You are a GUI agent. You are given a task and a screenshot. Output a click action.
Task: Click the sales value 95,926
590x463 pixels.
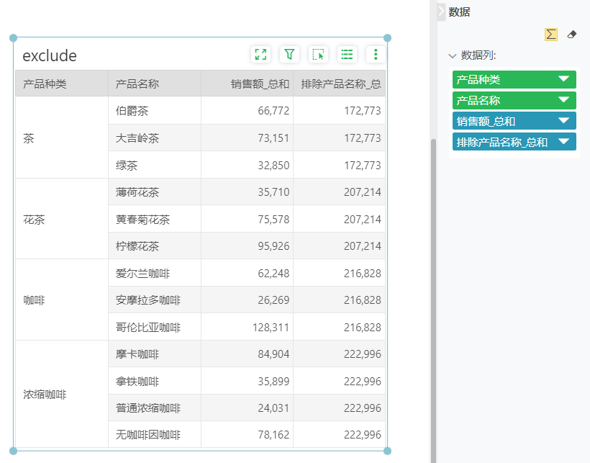(273, 246)
